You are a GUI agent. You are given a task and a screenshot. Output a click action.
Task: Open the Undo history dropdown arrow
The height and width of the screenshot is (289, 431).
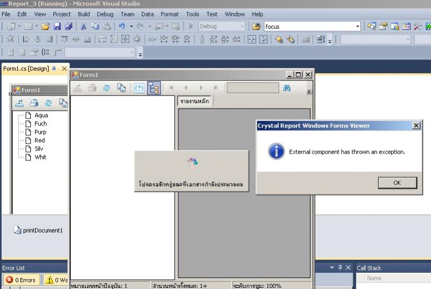[x=131, y=26]
